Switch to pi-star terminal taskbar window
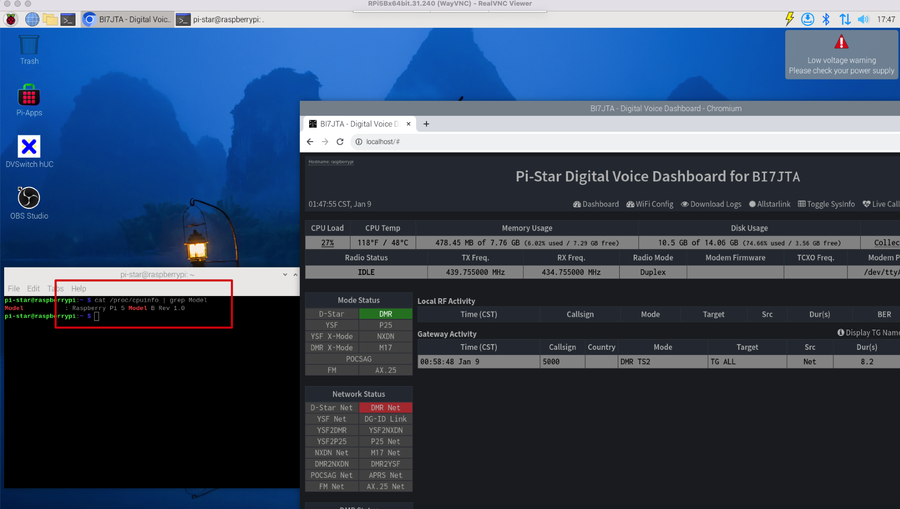Image resolution: width=900 pixels, height=509 pixels. pyautogui.click(x=221, y=20)
